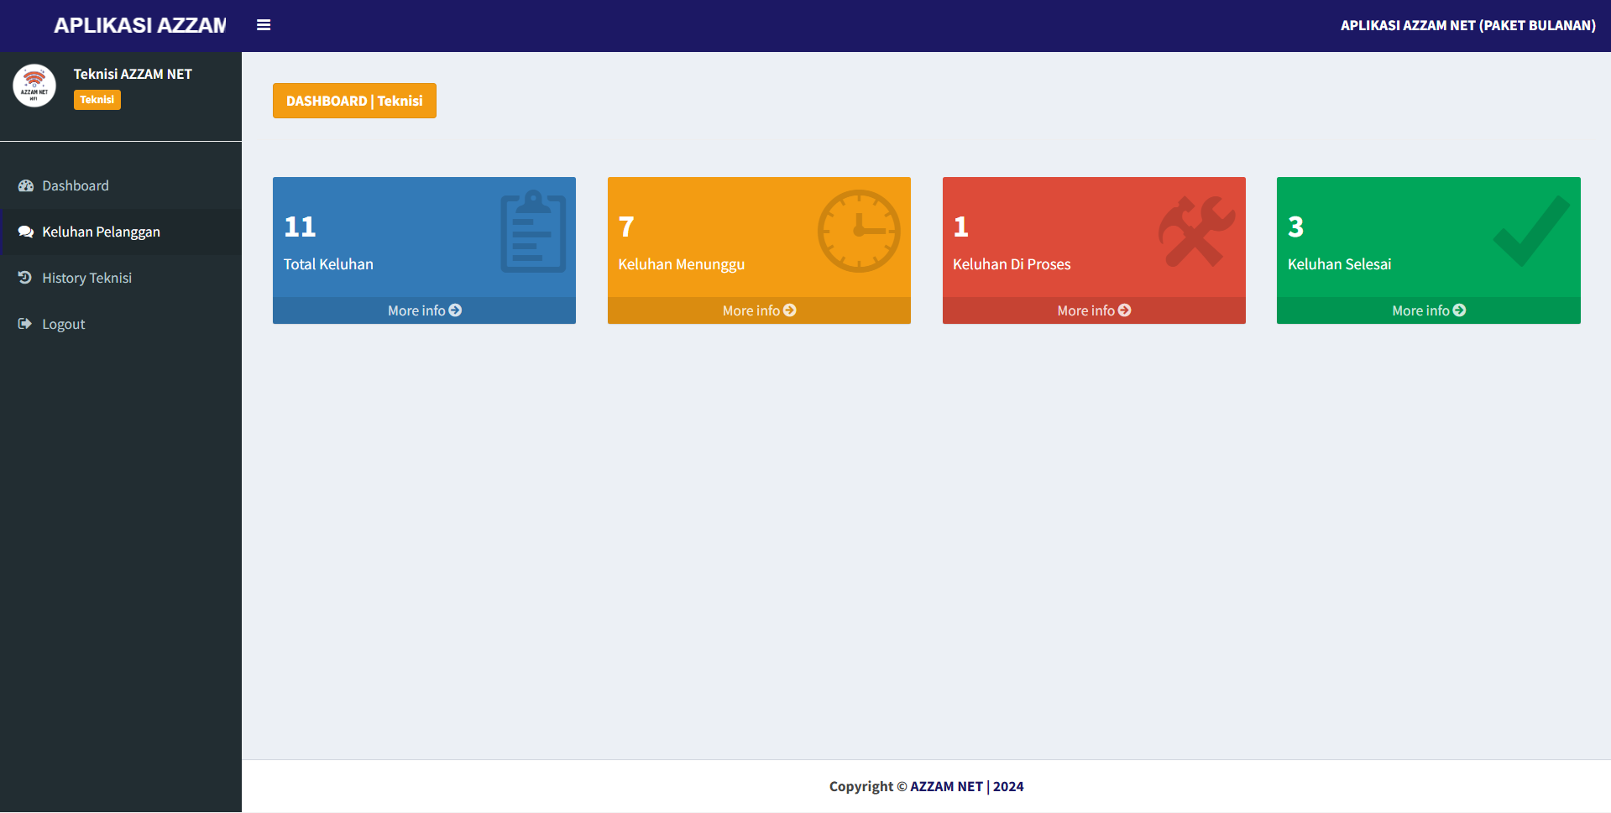Click the Azzam Net profile avatar
Image resolution: width=1611 pixels, height=813 pixels.
click(34, 86)
